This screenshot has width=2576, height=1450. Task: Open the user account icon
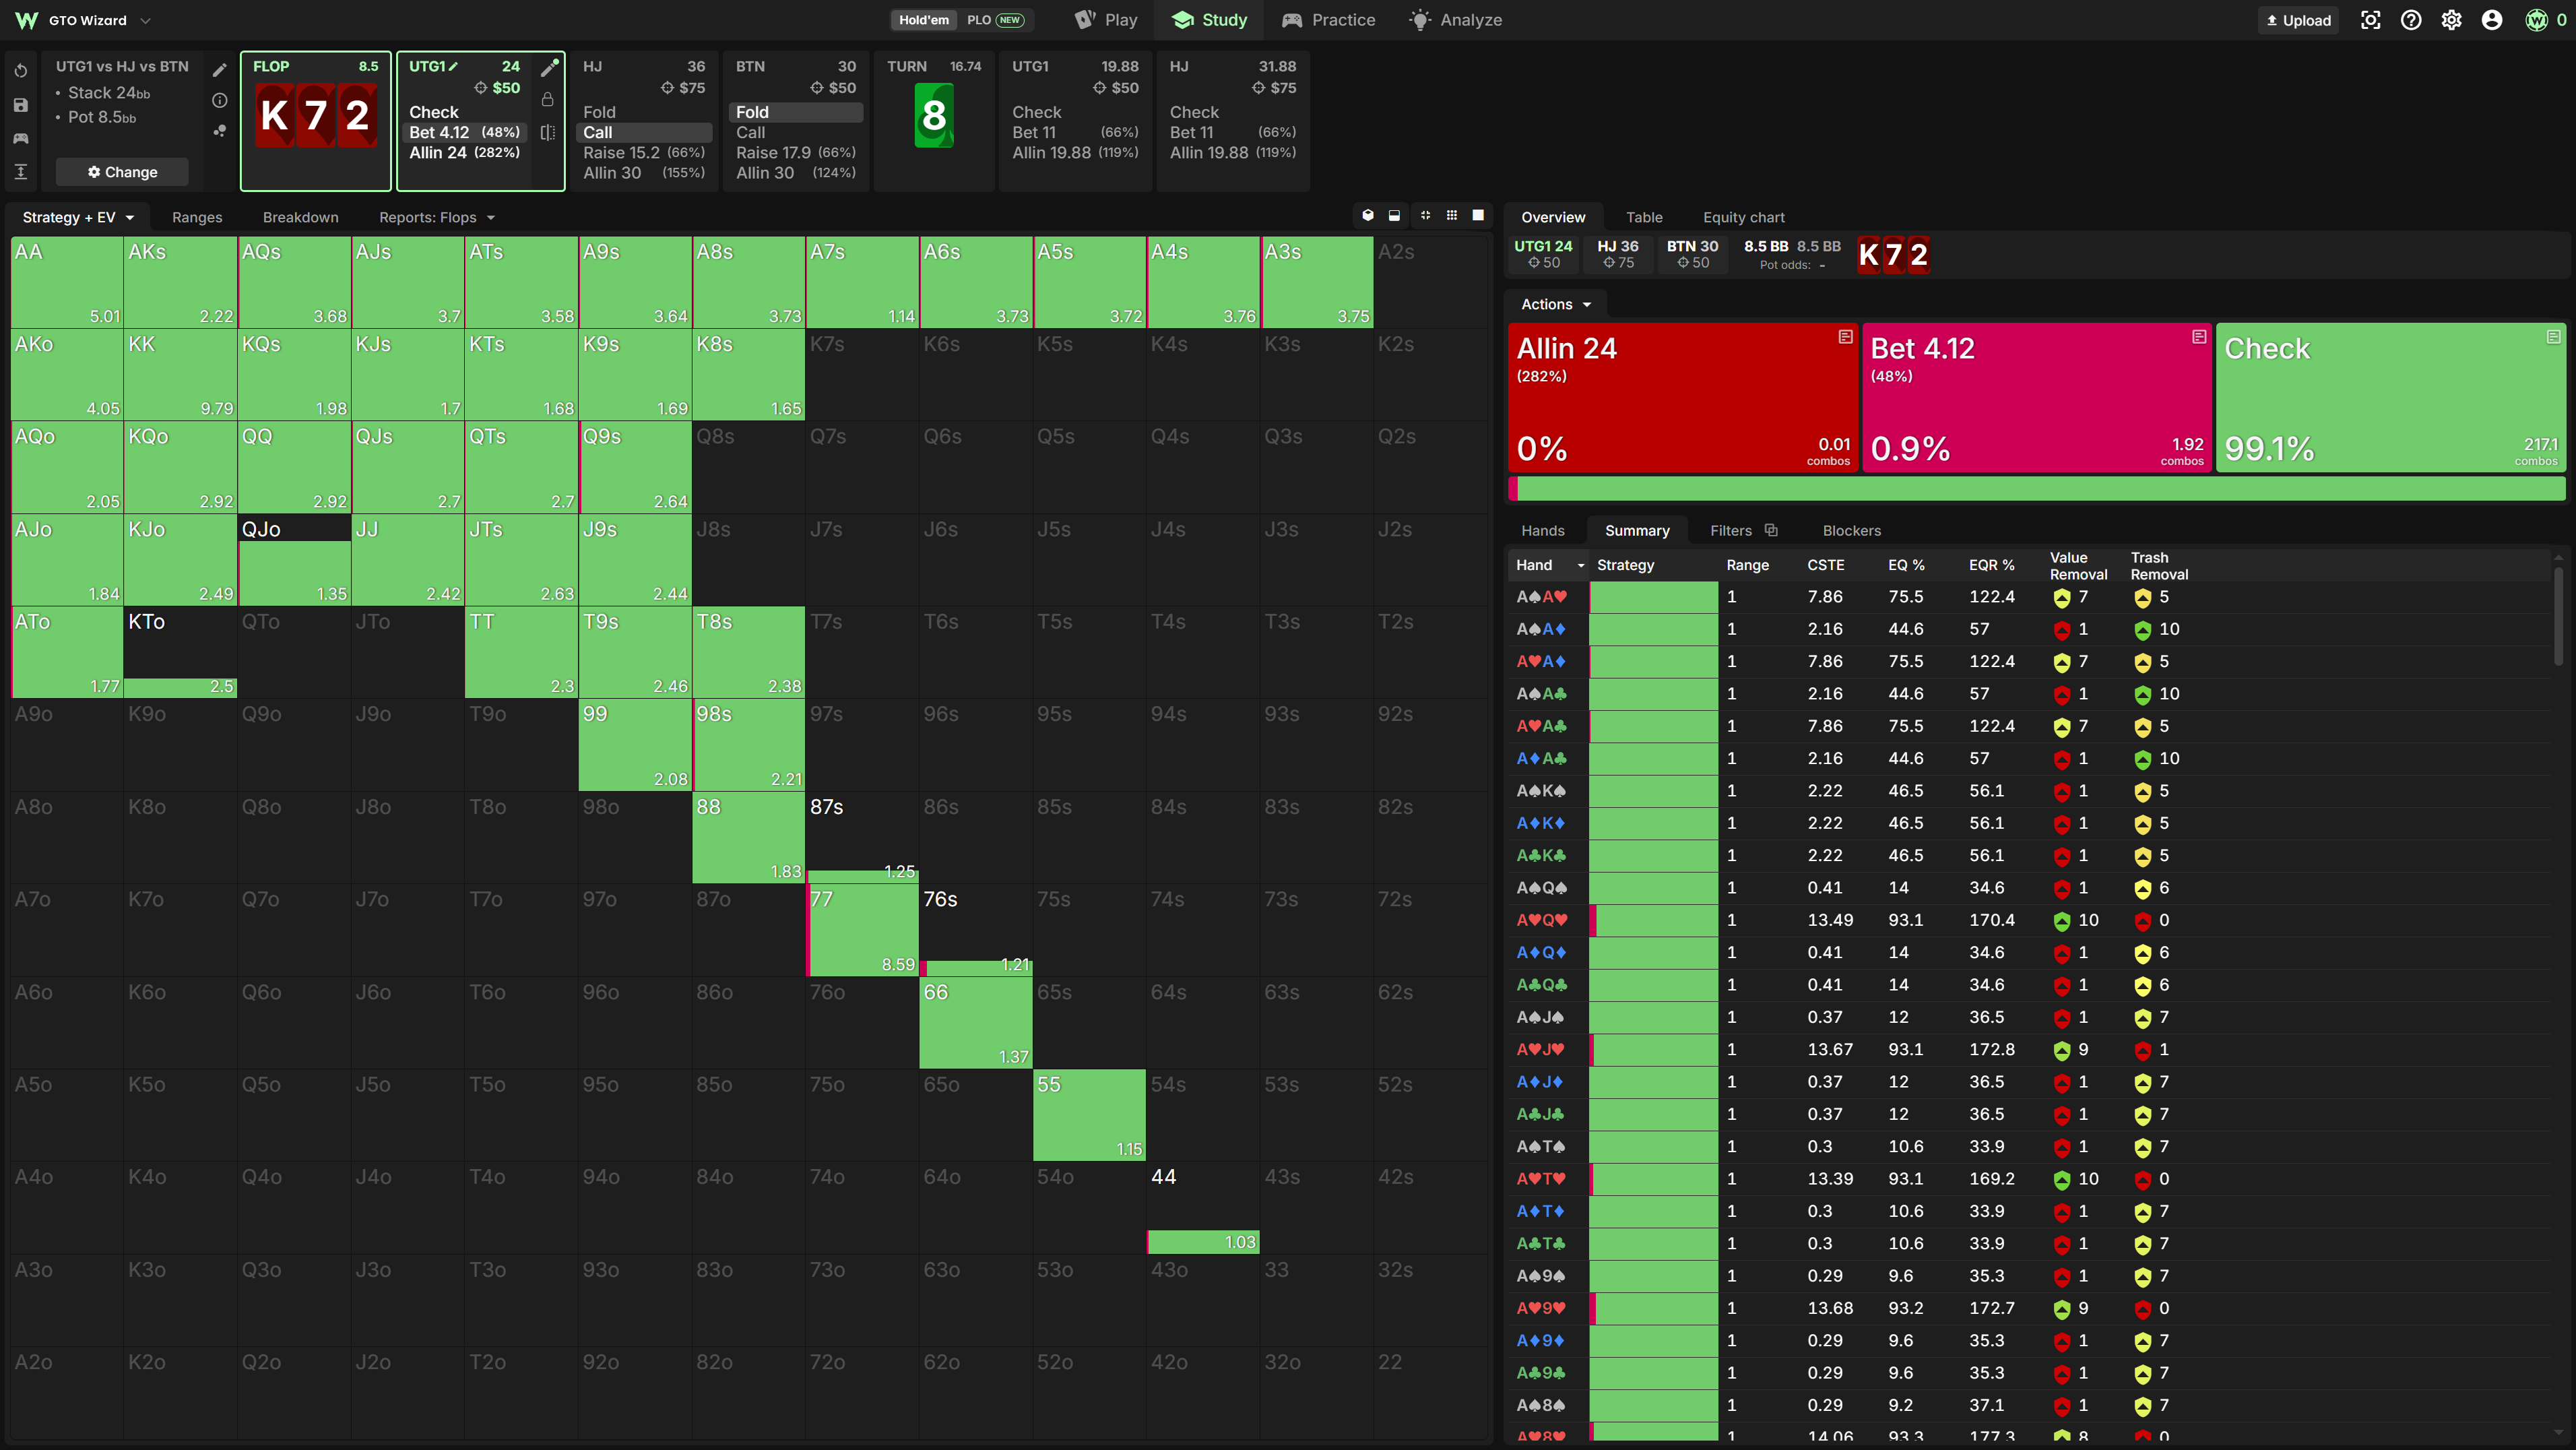pos(2492,20)
